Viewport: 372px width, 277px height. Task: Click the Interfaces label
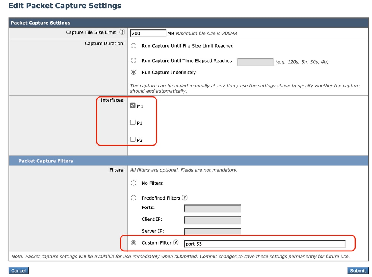coord(112,100)
